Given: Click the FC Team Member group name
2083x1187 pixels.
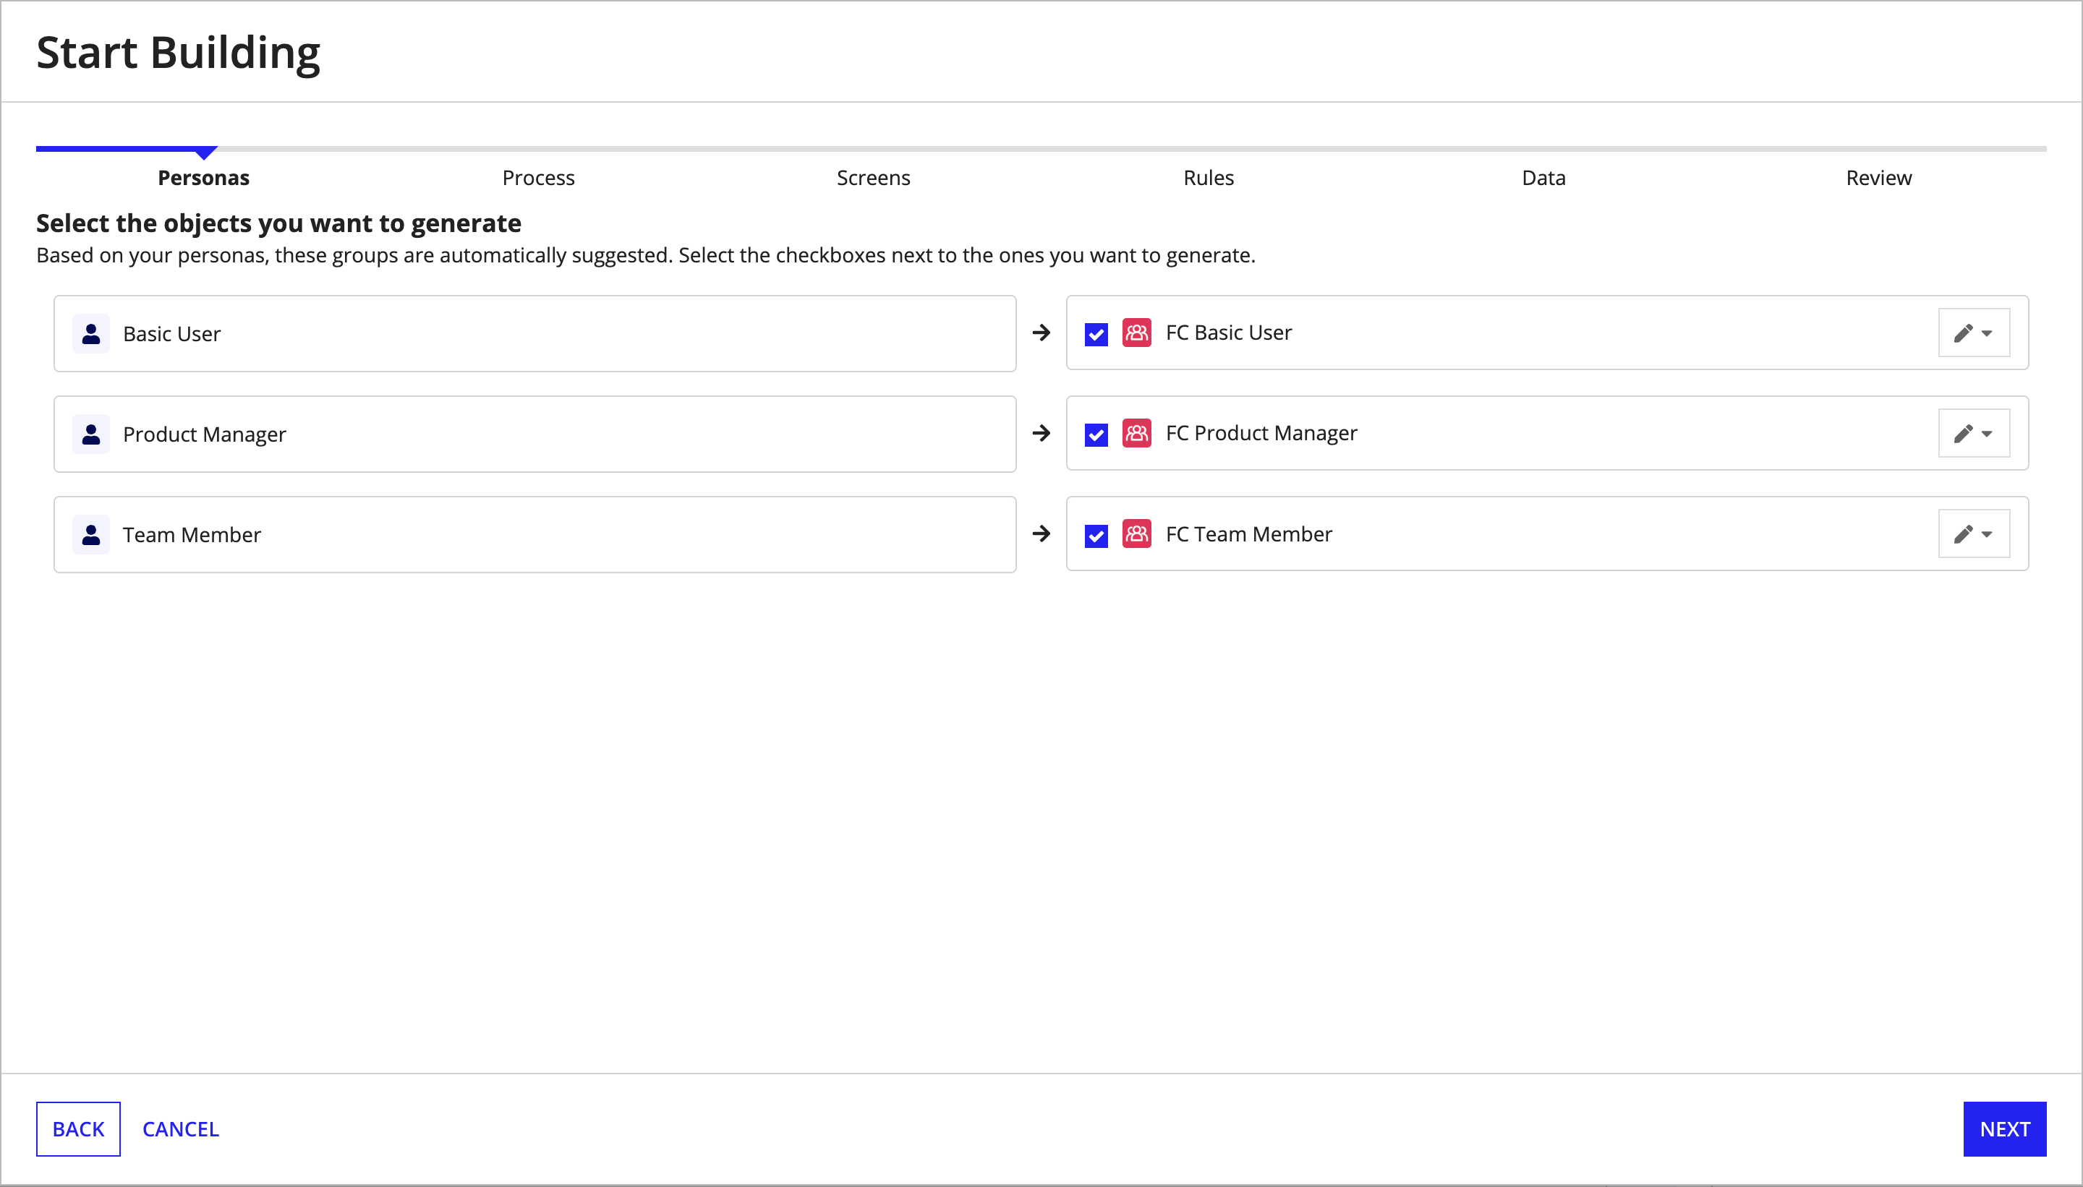Looking at the screenshot, I should point(1248,534).
